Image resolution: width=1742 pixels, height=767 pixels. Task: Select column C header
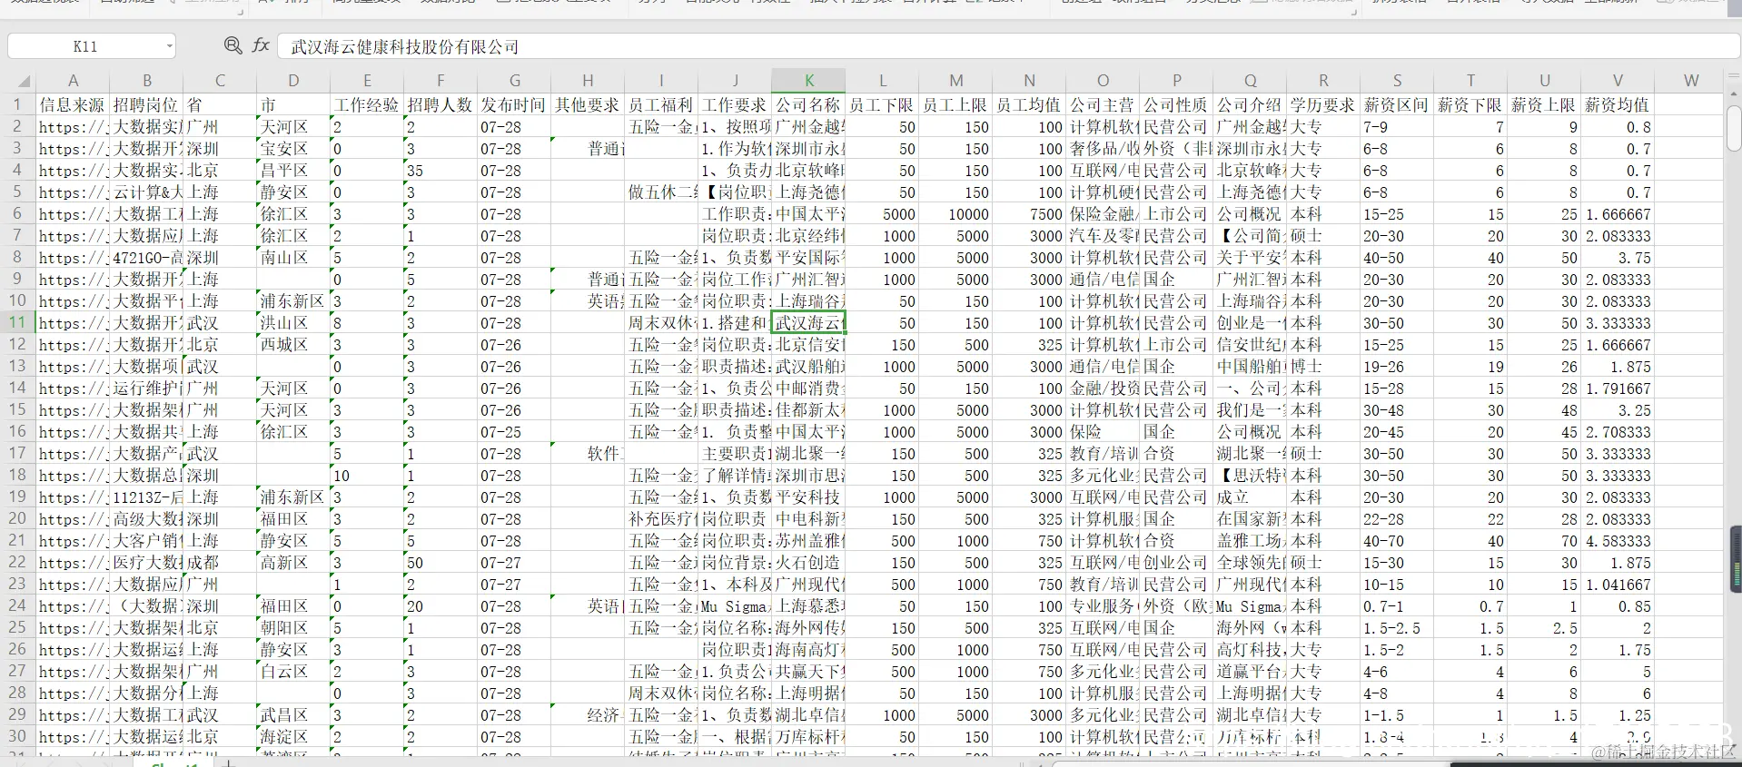220,81
